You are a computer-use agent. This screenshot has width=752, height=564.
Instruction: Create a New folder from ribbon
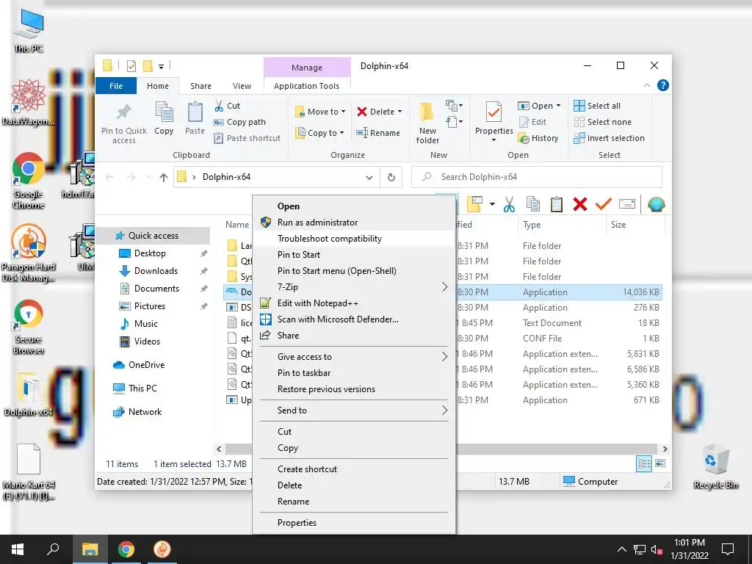[x=427, y=123]
